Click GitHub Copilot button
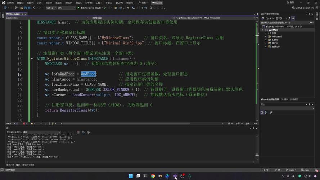This screenshot has height=180, width=320. click(301, 8)
